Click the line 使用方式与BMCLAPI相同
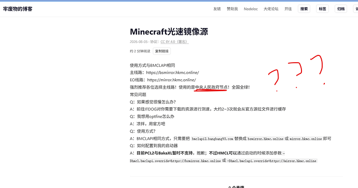This screenshot has height=188, width=358. [x=153, y=65]
